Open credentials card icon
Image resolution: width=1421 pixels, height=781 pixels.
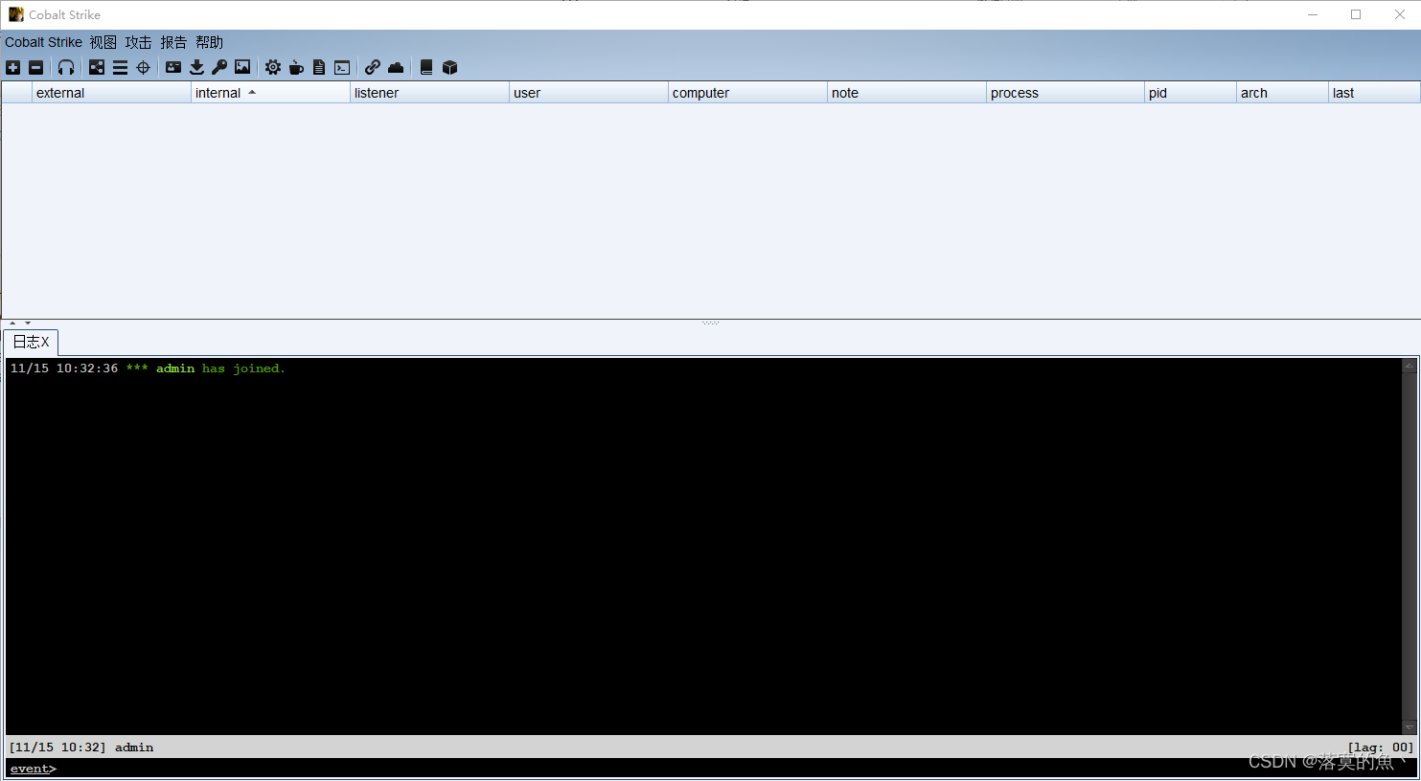(x=173, y=67)
